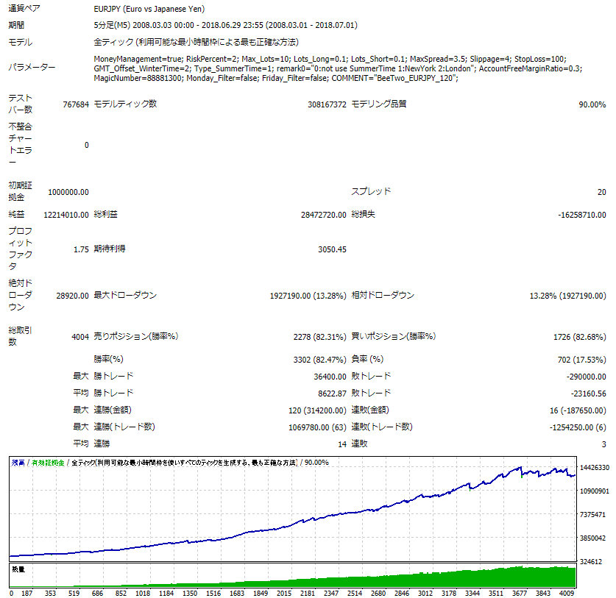Click the 3850042 y-axis label
The height and width of the screenshot is (598, 616).
[x=592, y=538]
